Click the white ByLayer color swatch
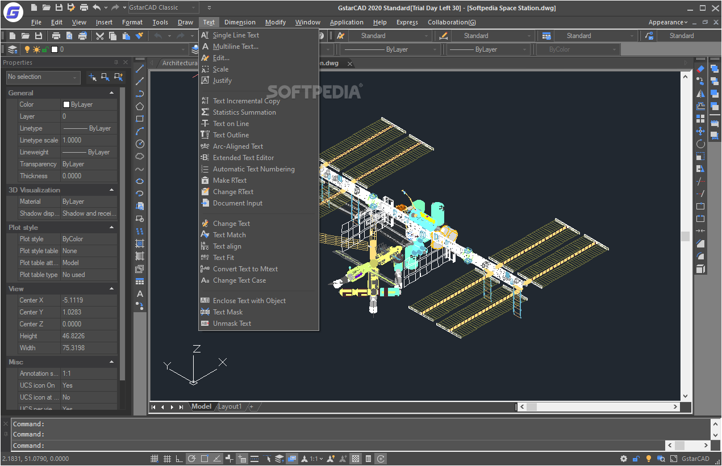Viewport: 722px width, 466px height. [x=66, y=104]
